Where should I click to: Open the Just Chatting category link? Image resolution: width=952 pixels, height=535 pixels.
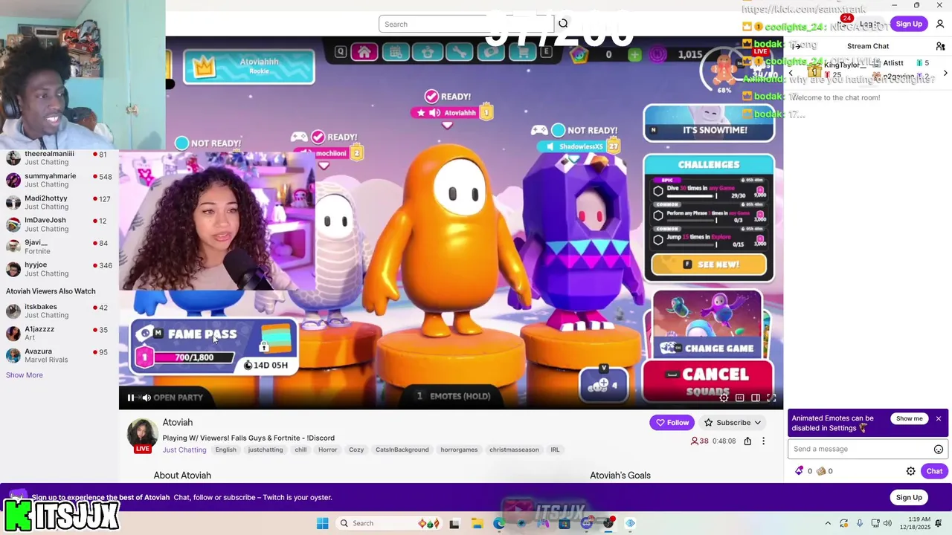click(x=184, y=450)
